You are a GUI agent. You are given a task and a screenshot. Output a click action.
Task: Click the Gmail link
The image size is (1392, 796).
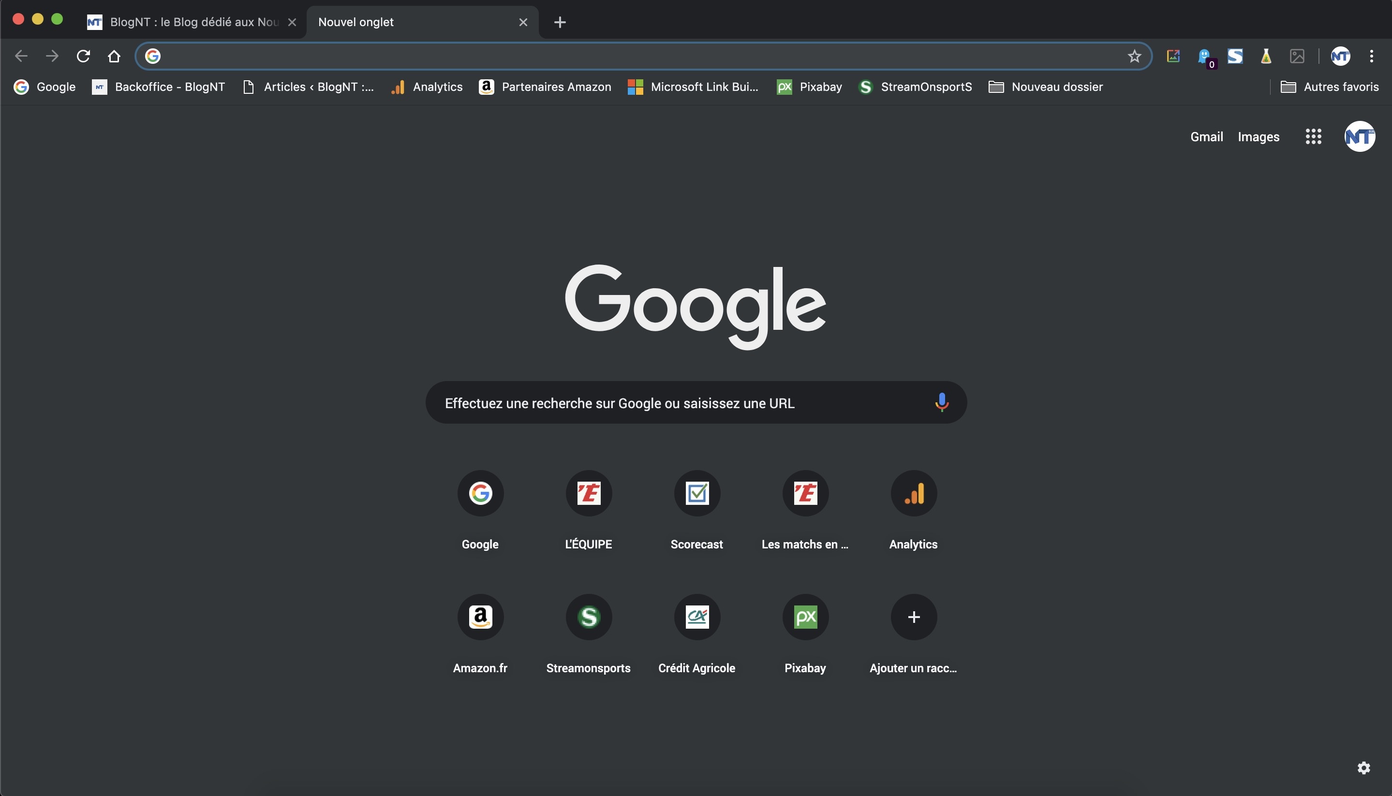1206,137
